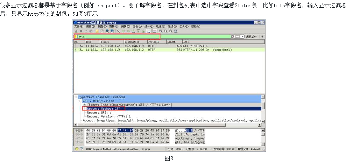
Task: Open recent filter dropdown arrow
Action: point(243,37)
